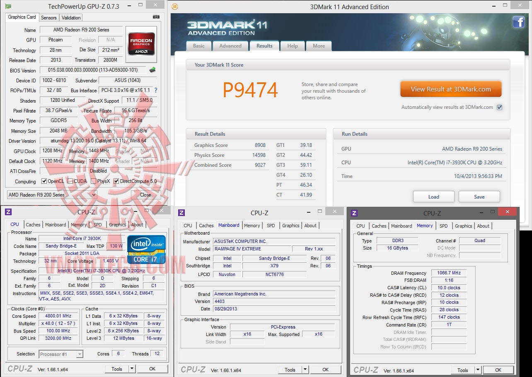Image resolution: width=532 pixels, height=377 pixels.
Task: Switch to the Validation tab in GPU-Z
Action: [71, 18]
